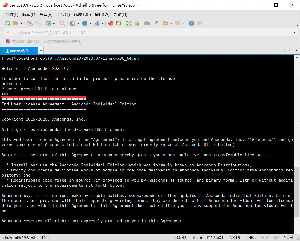Click the Find magnifier icon
300x241 pixels.
pyautogui.click(x=62, y=23)
